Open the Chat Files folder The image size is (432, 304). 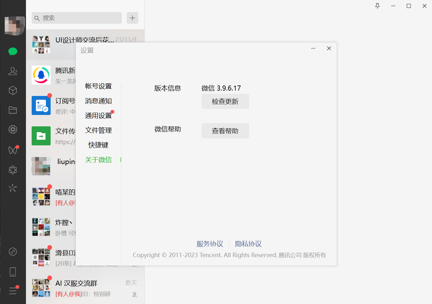(x=13, y=110)
